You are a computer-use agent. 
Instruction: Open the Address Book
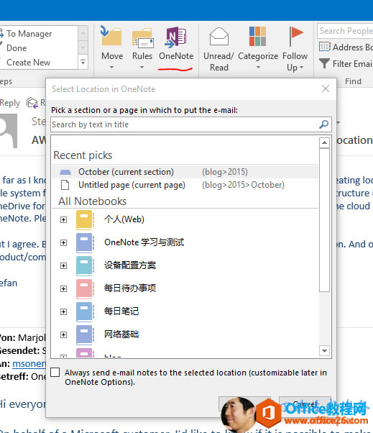tap(346, 47)
